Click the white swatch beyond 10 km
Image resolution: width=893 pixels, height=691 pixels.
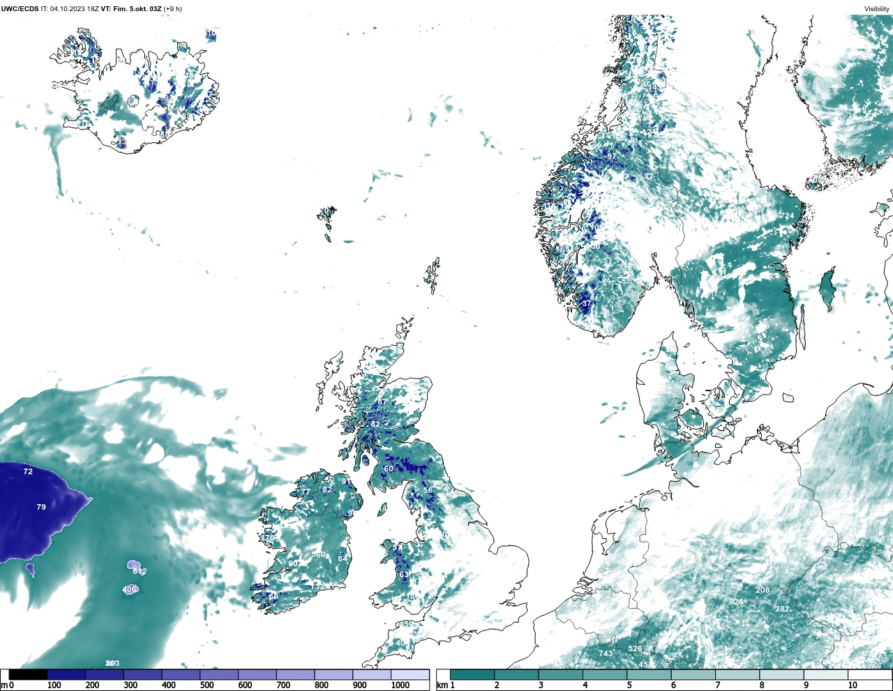click(870, 674)
